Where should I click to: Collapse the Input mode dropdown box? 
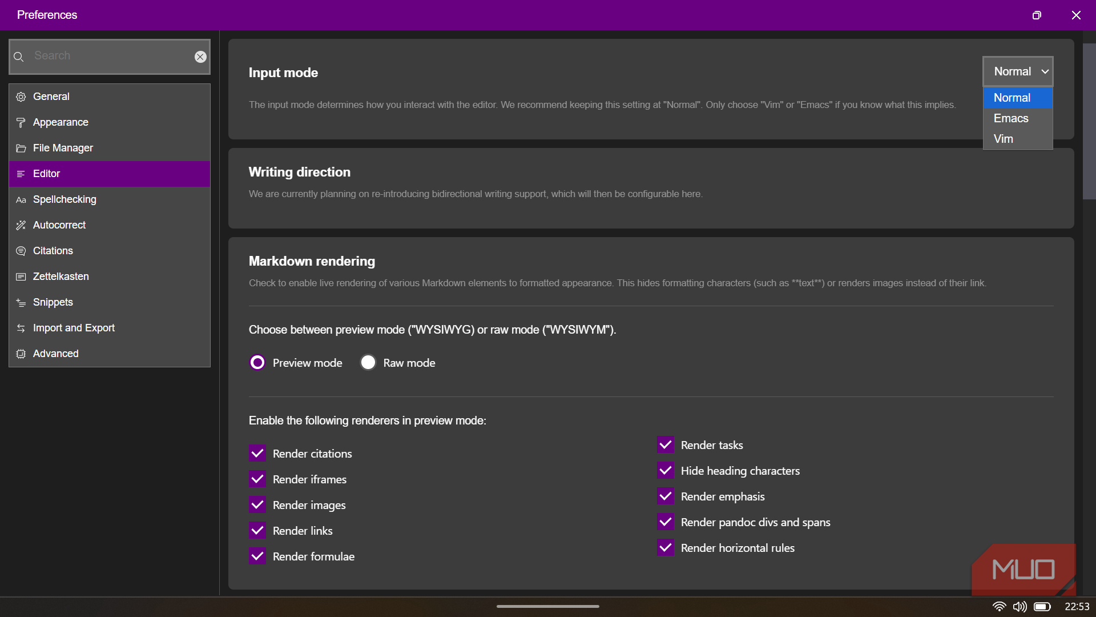1018,71
